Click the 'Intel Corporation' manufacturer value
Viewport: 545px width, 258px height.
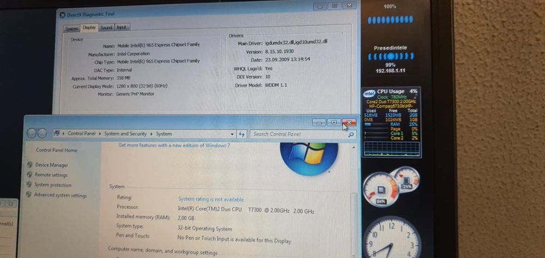point(134,54)
